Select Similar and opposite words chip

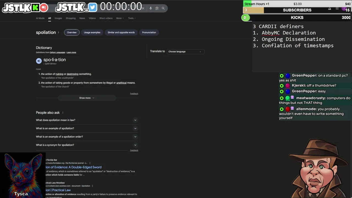121,32
